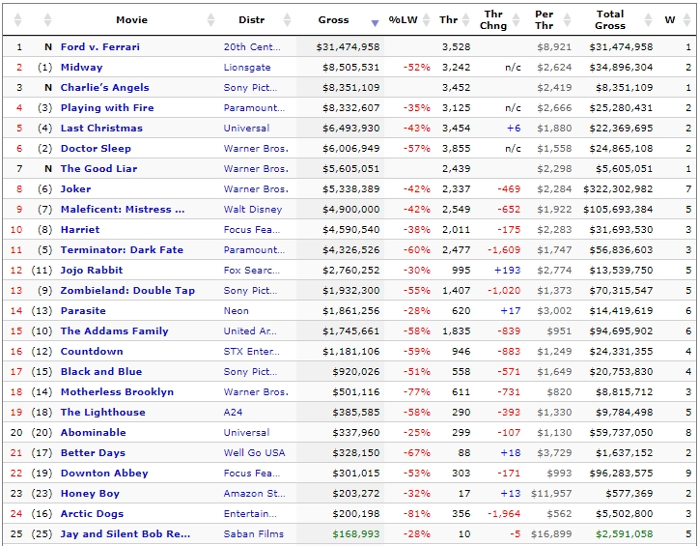The image size is (699, 546).
Task: Open The Good Liar movie link
Action: click(x=99, y=168)
